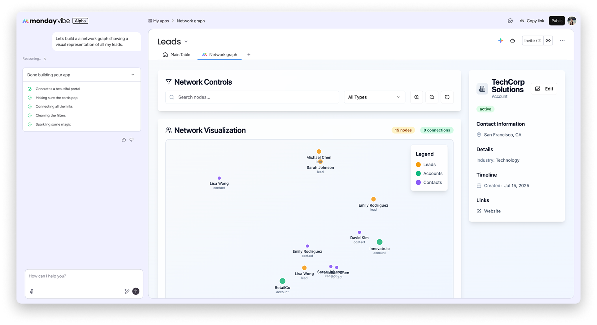Edit the TechCorp Solutions account
The width and height of the screenshot is (597, 325).
544,89
